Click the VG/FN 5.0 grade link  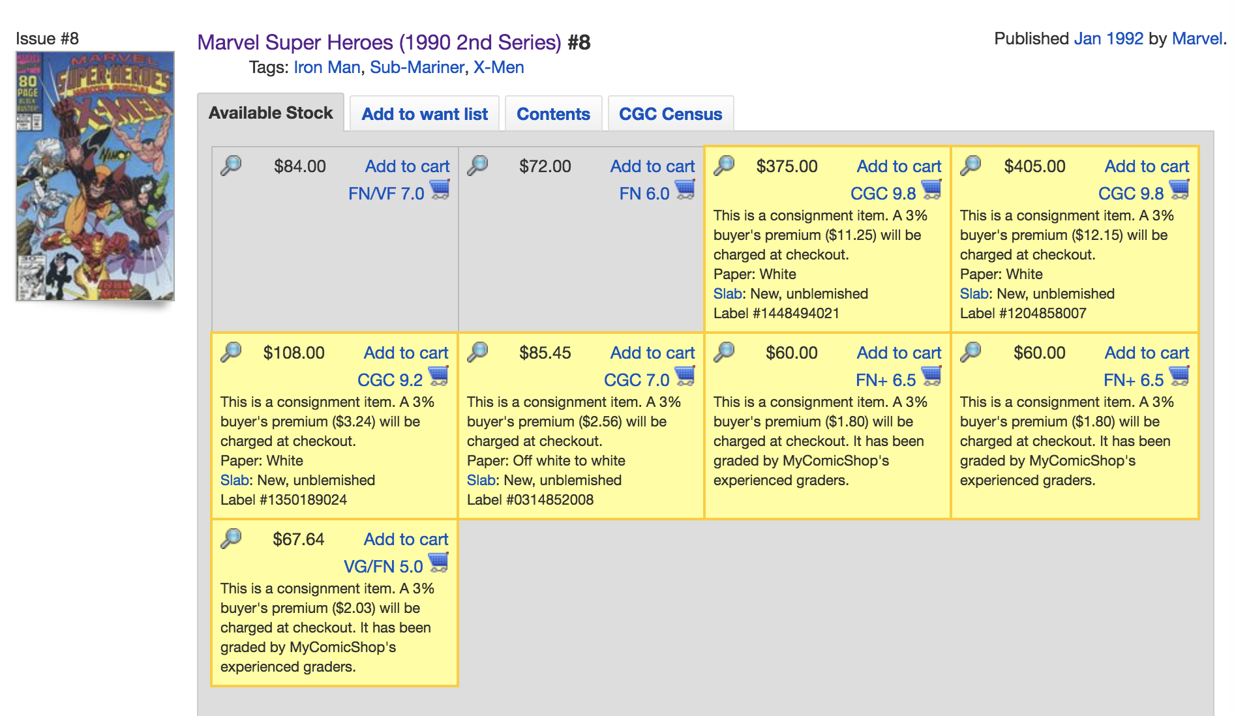pyautogui.click(x=384, y=567)
